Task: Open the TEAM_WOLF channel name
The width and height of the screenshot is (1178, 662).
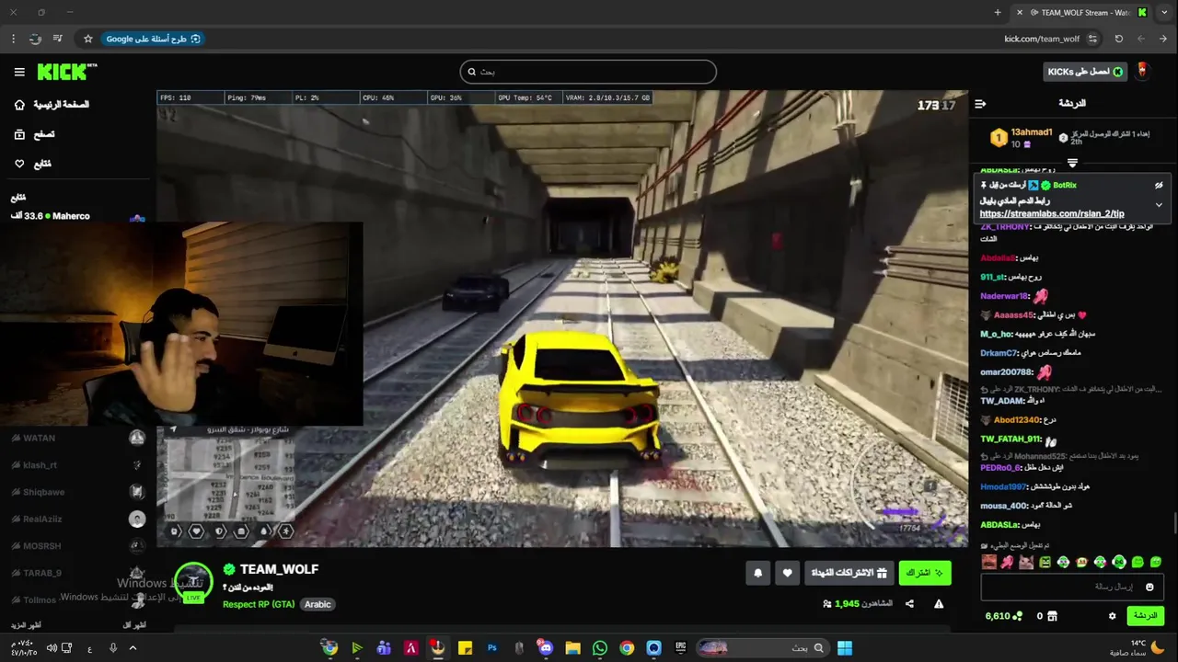Action: point(279,569)
